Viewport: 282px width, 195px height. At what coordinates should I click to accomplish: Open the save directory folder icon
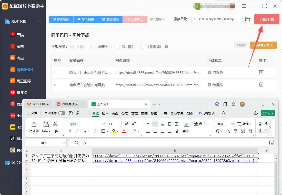[247, 19]
